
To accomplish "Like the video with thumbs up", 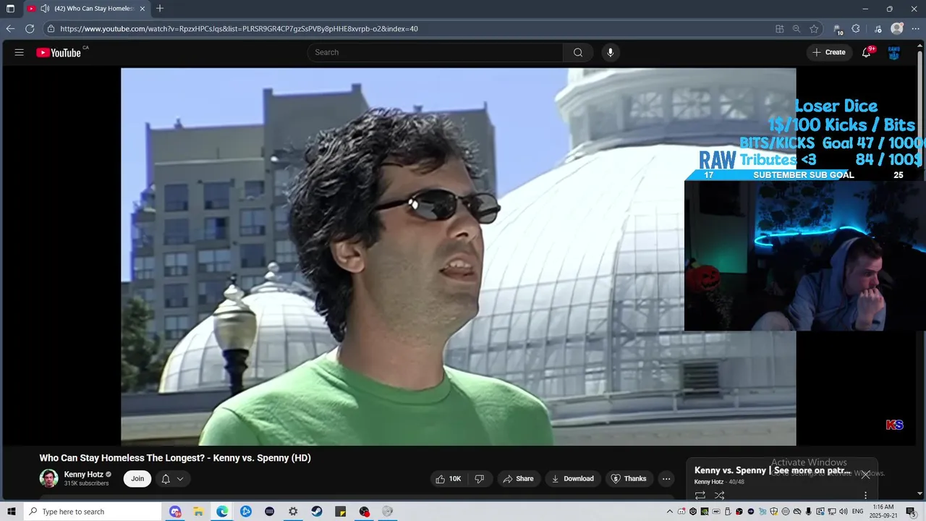I will pos(448,478).
